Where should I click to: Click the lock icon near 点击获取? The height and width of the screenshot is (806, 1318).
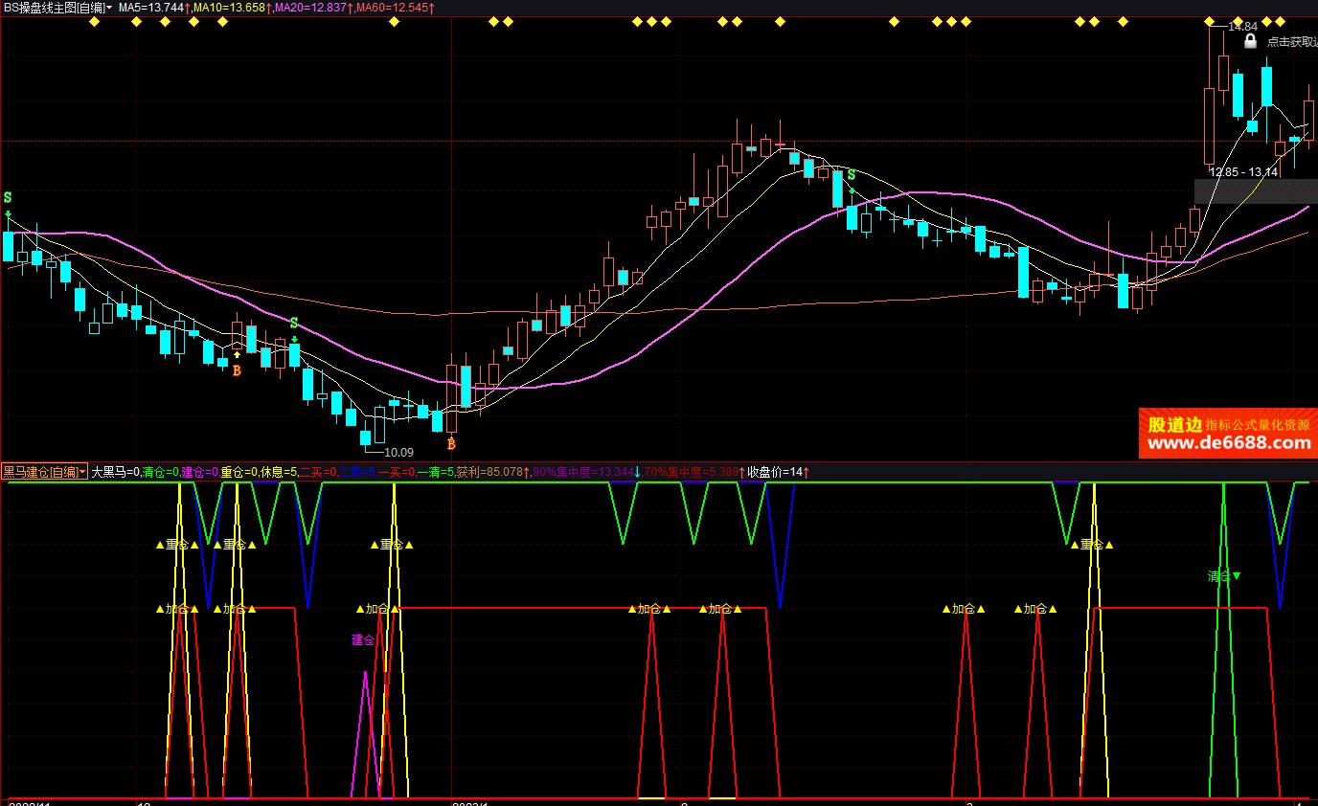point(1250,41)
